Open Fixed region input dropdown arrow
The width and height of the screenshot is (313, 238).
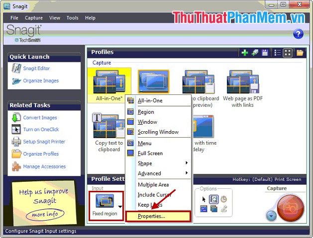pyautogui.click(x=120, y=207)
